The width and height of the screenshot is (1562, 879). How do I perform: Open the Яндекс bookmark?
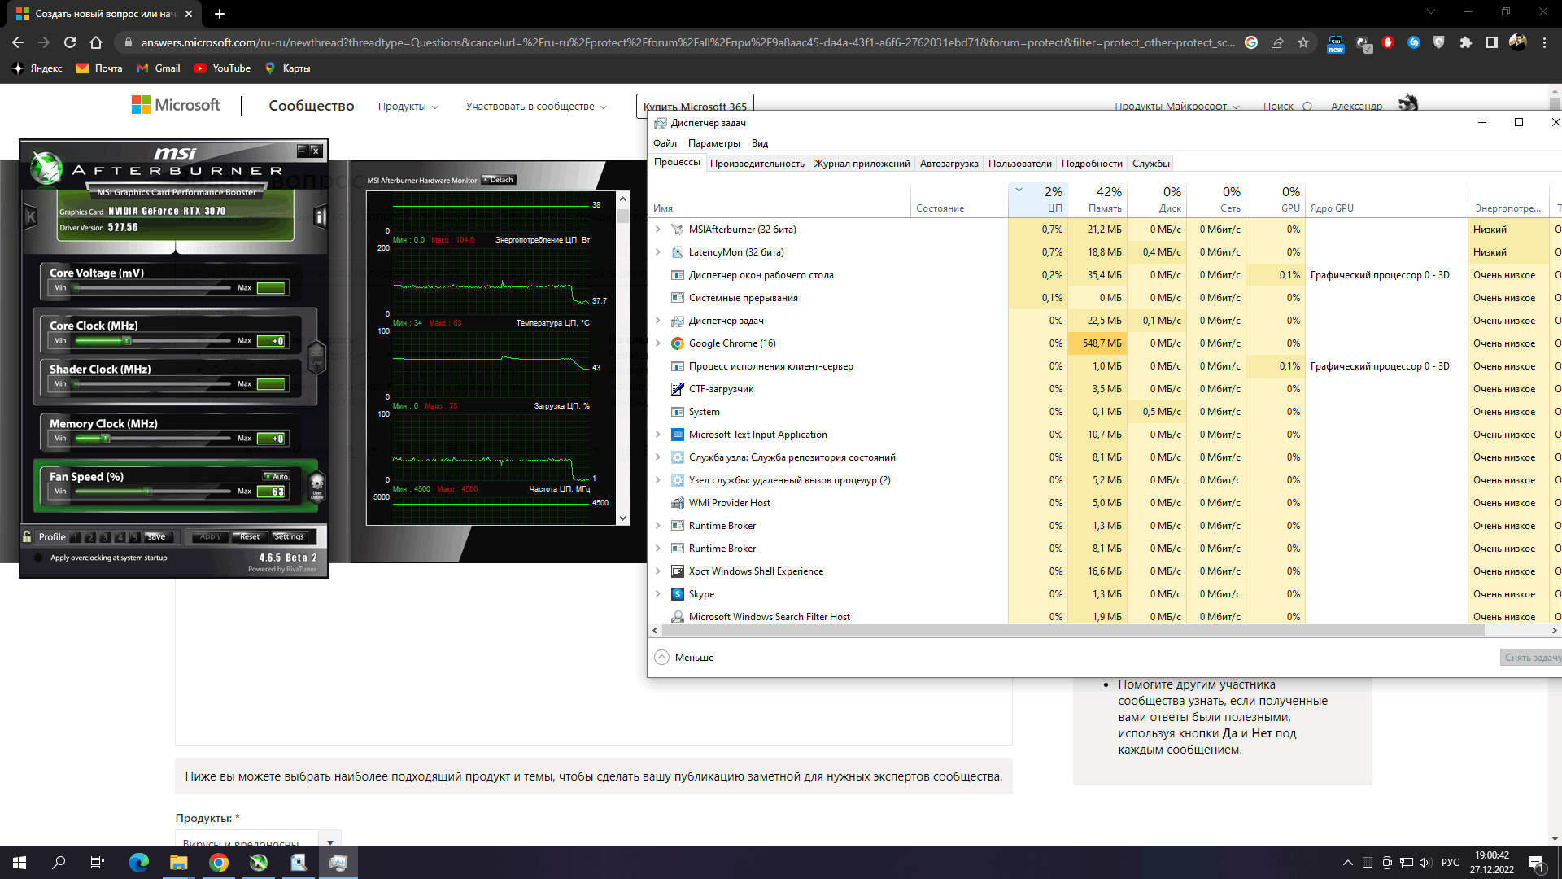[37, 68]
